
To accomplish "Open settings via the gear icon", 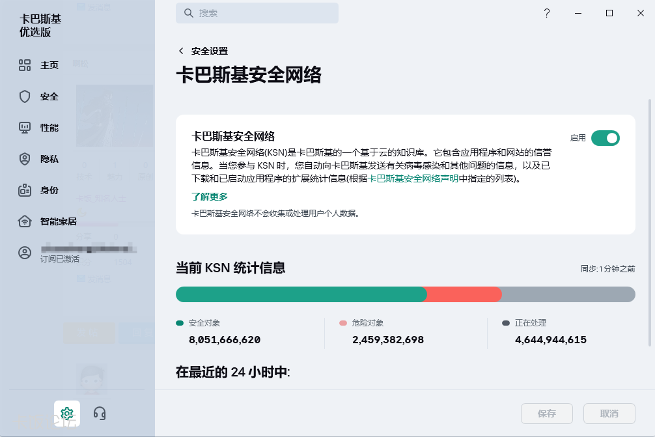I will (x=66, y=413).
